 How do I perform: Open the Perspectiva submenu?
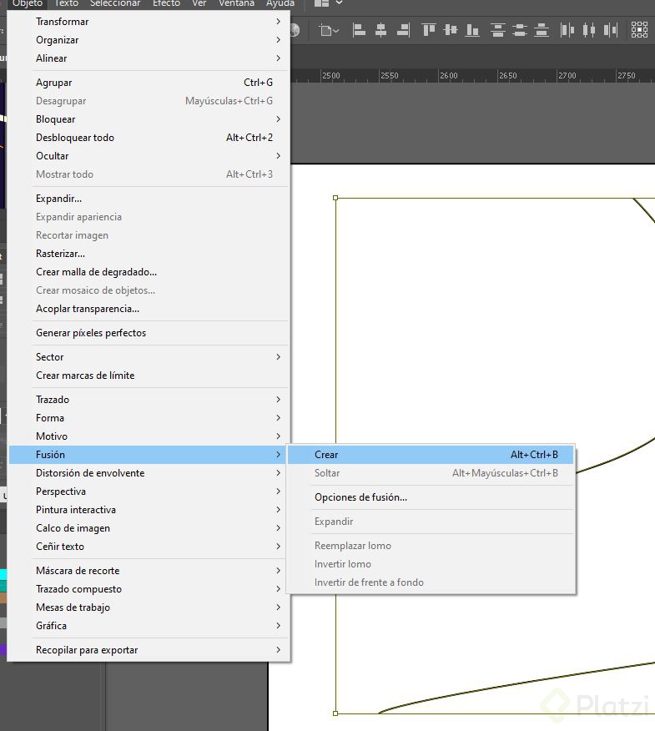point(149,492)
